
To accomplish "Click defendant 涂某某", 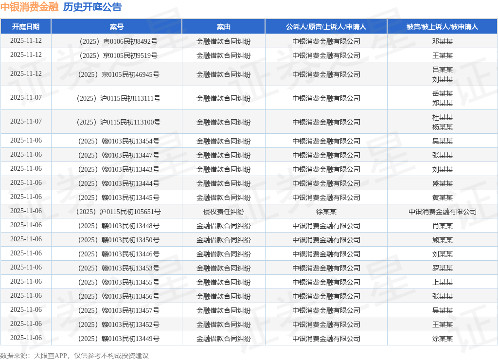I will [x=443, y=339].
